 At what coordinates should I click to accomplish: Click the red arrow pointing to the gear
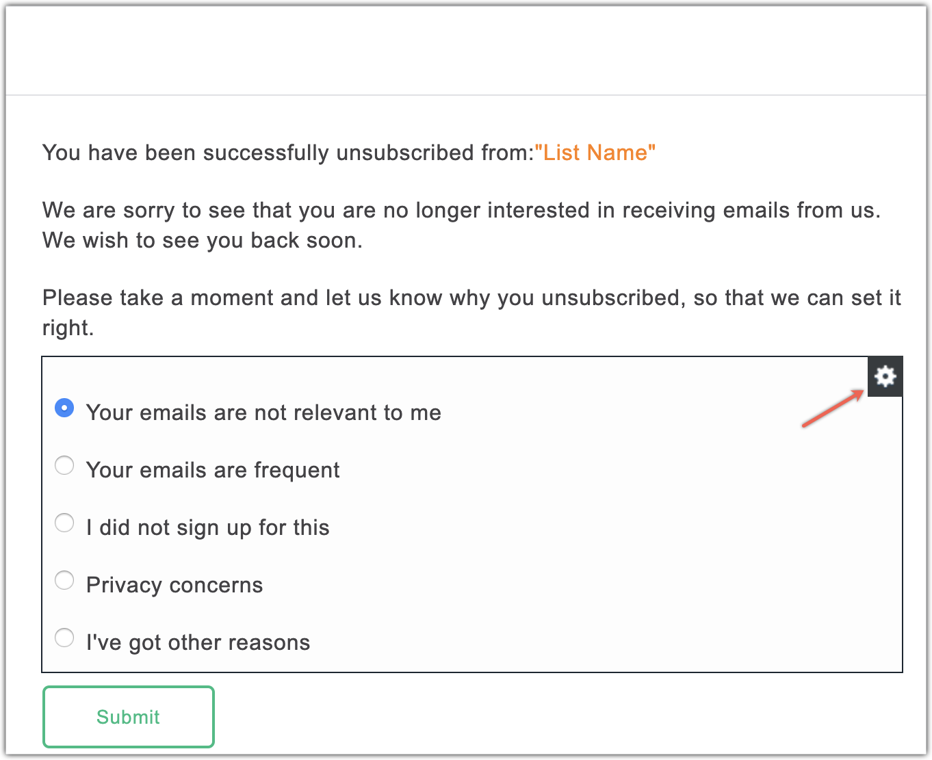pos(833,408)
